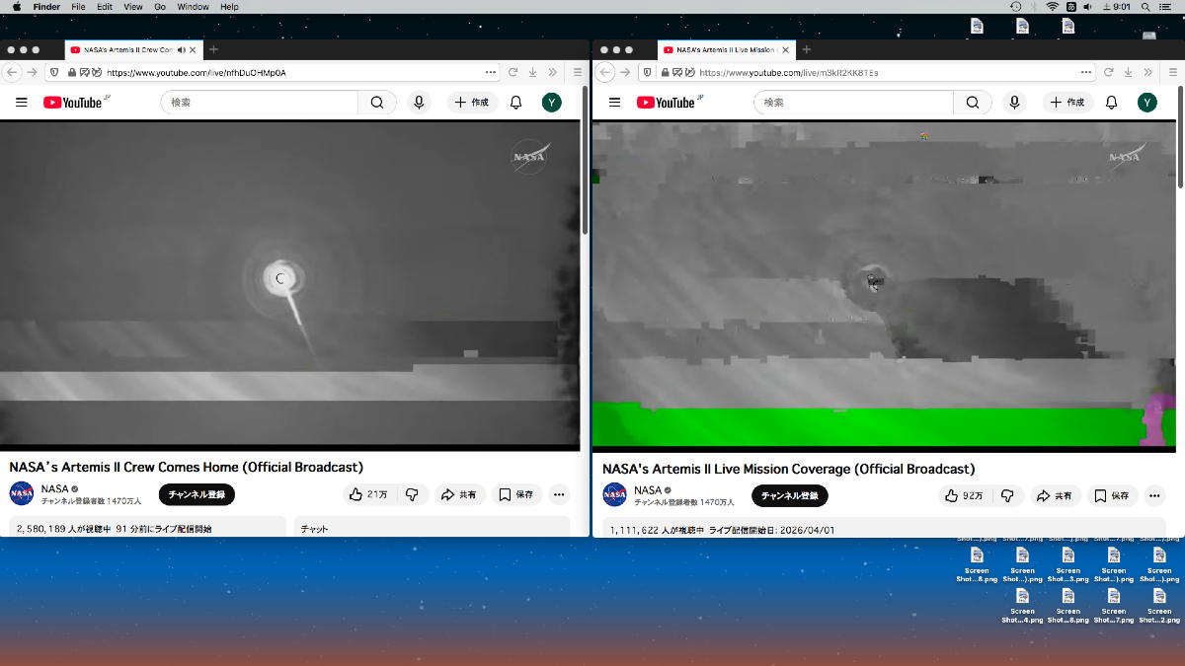Start voice search in left window

tap(420, 103)
